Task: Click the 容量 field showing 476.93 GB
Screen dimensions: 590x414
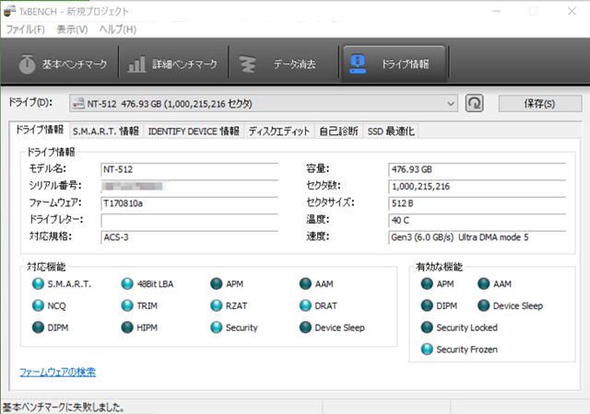Action: click(x=478, y=169)
